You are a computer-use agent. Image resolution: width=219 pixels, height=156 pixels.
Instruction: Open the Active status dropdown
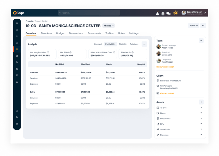(x=193, y=25)
